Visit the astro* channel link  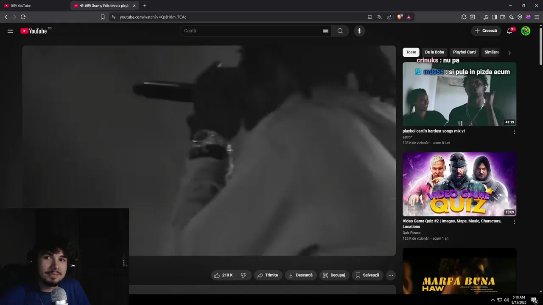click(407, 137)
